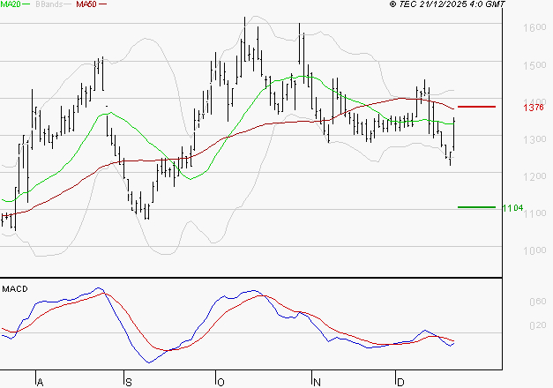Click the 1600 price axis label
Screen dimensions: 553x388
coord(534,28)
